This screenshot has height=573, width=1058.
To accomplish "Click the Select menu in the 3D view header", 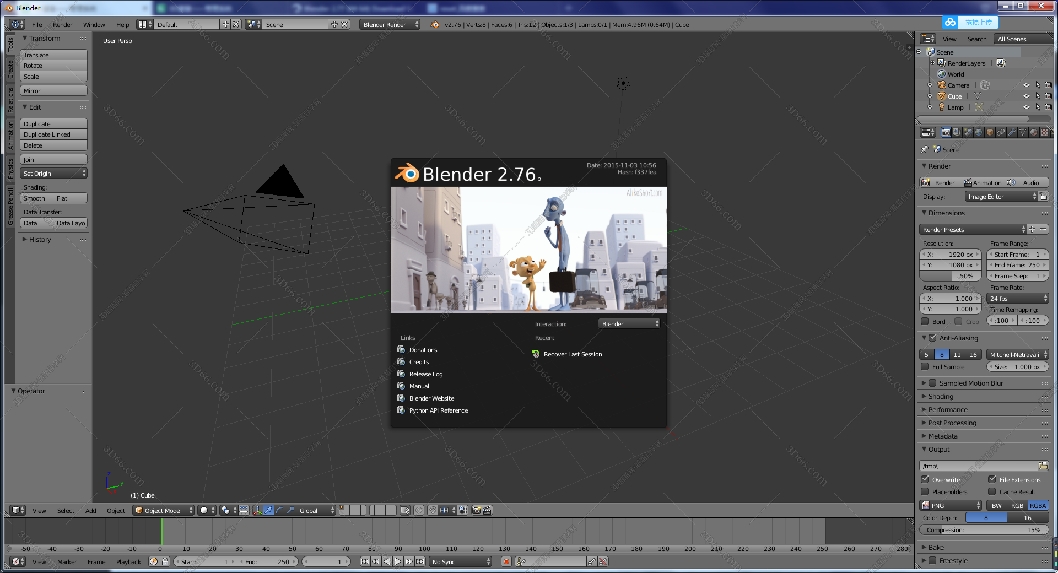I will click(x=66, y=511).
